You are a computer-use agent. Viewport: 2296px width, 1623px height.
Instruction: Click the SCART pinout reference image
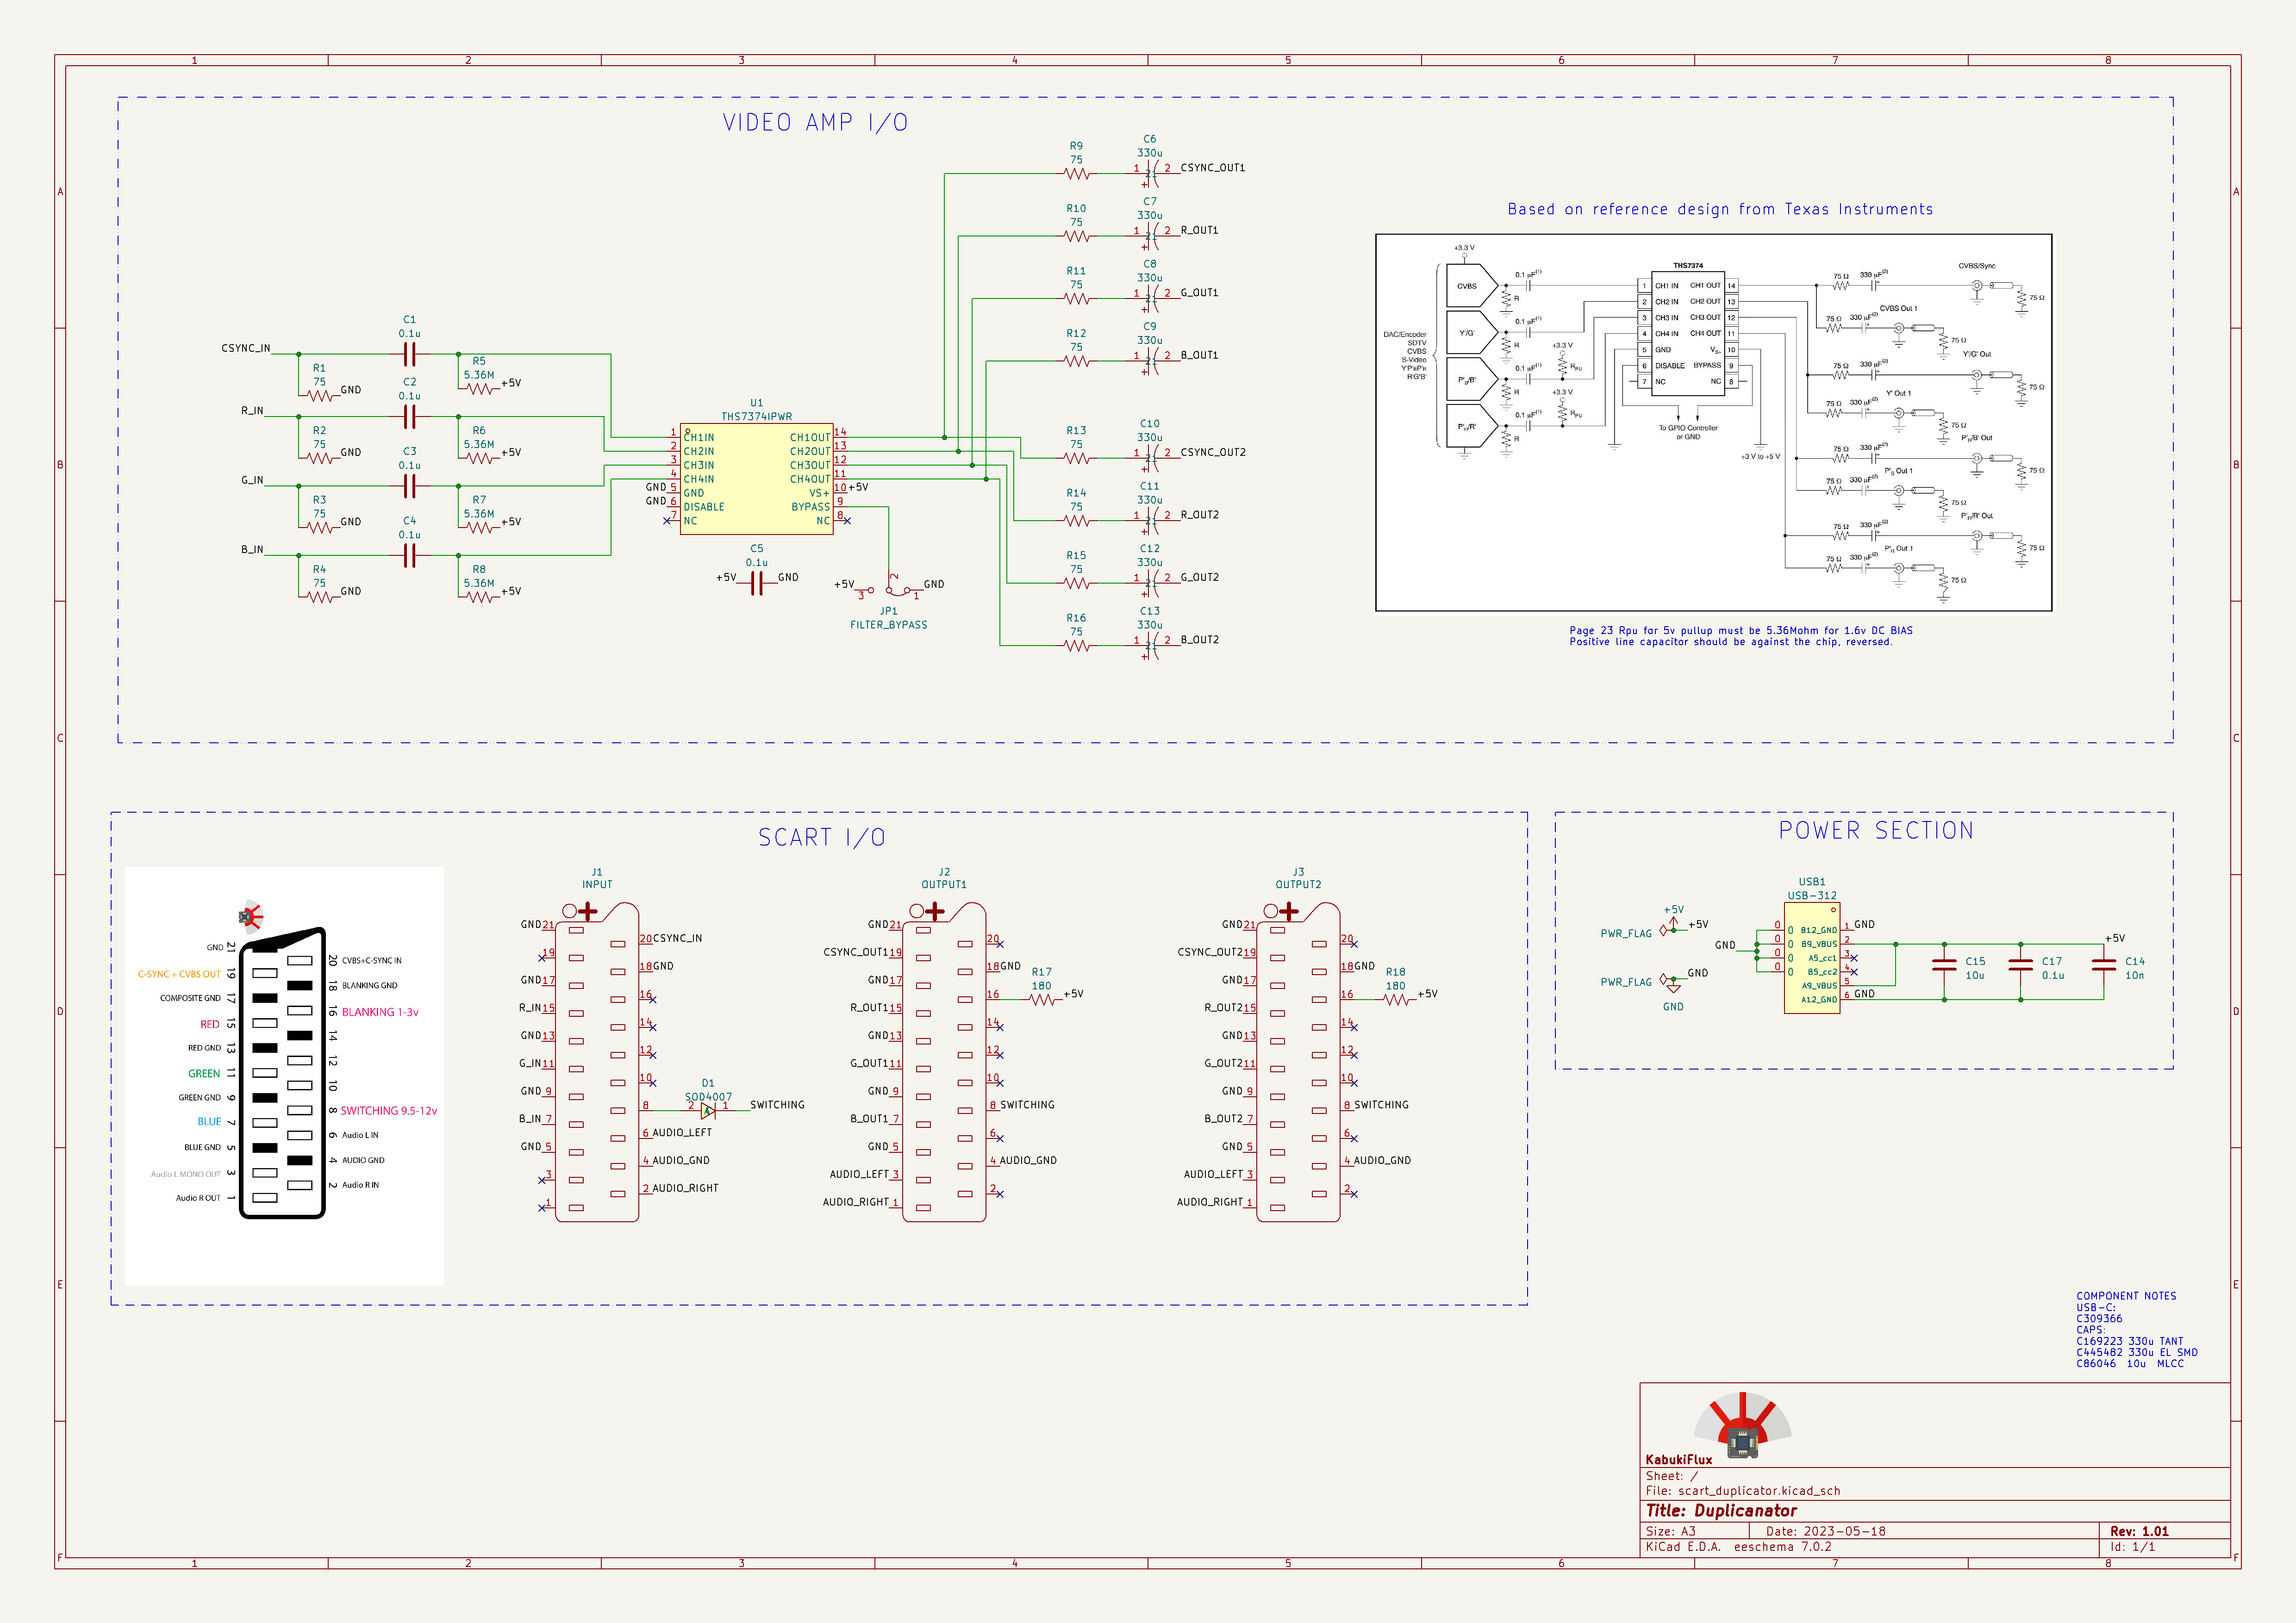[x=285, y=1075]
